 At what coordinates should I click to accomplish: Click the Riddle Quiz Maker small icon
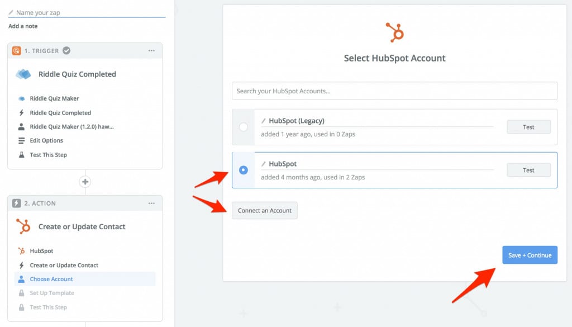click(22, 98)
